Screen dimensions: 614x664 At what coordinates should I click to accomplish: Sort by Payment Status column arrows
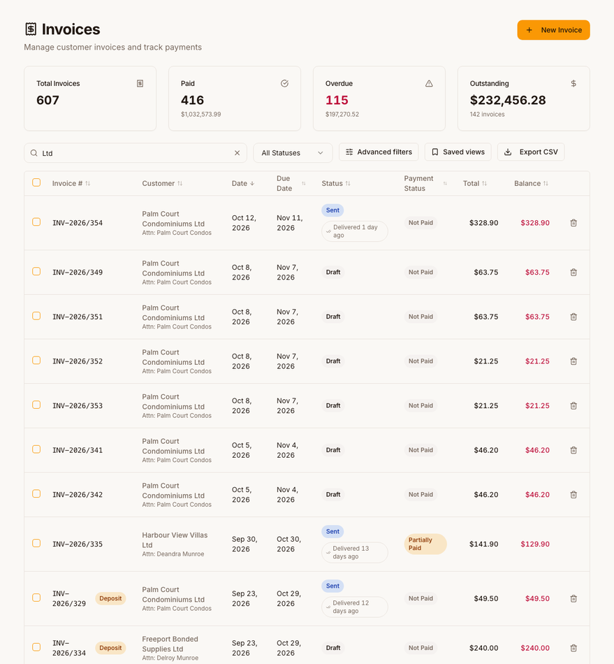(x=445, y=183)
